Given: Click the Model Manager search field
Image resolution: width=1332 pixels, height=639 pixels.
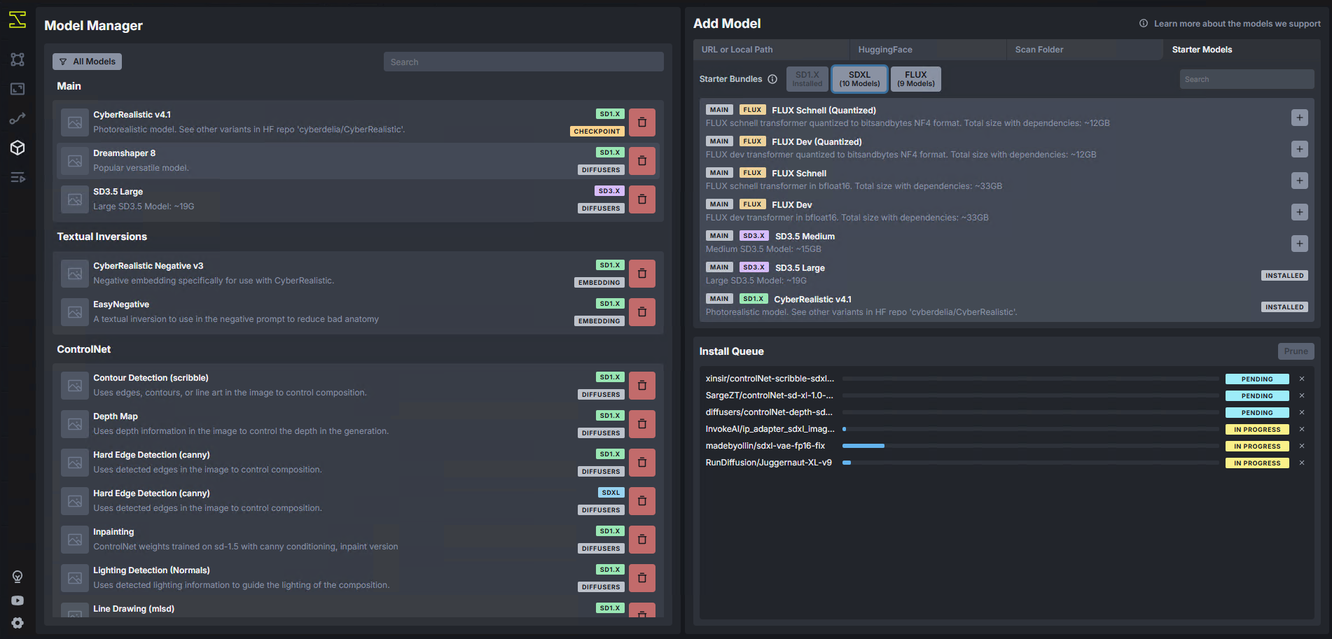Looking at the screenshot, I should [524, 62].
